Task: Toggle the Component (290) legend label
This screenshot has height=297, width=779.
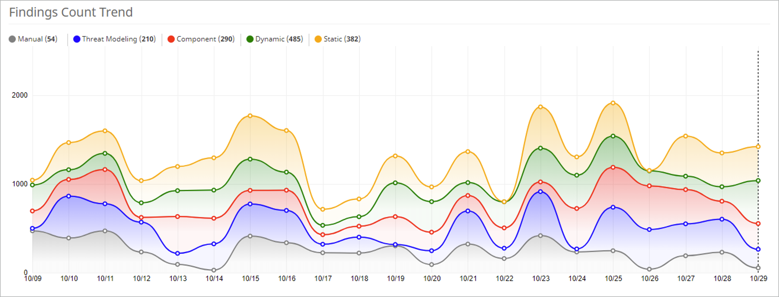Action: [206, 39]
